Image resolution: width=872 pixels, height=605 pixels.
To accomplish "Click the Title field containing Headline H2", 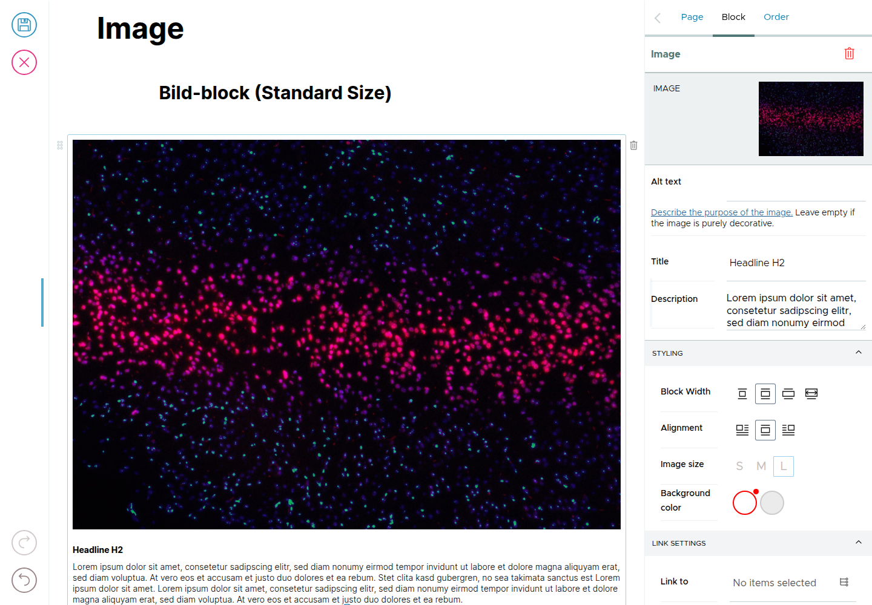I will click(796, 263).
